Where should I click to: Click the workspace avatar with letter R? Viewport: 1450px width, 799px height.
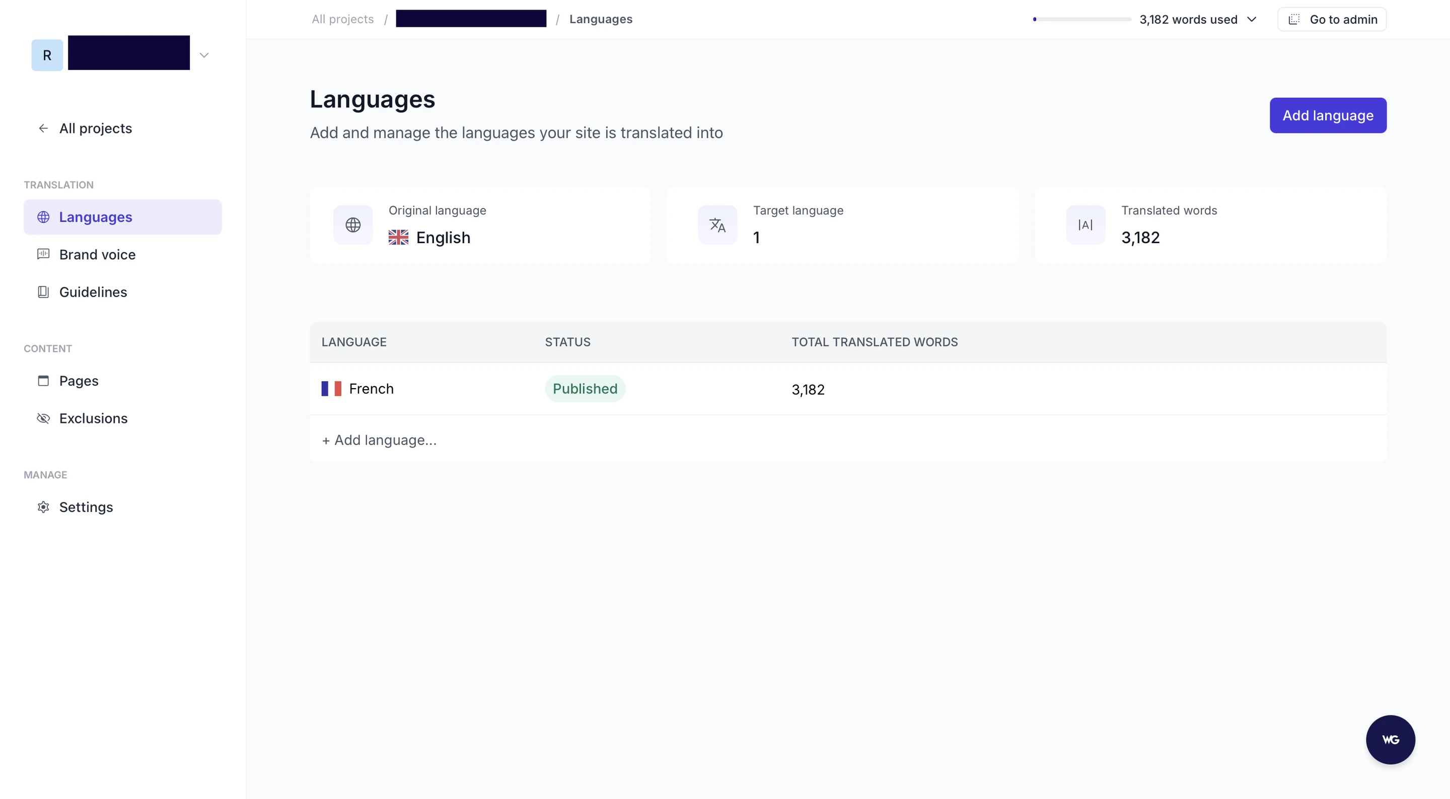[x=47, y=55]
